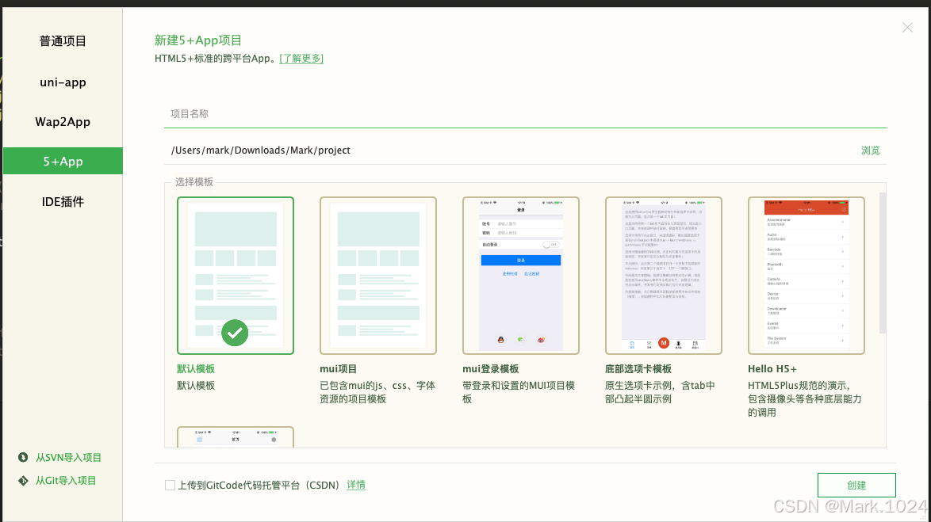Click the 创建 button to create project
This screenshot has height=522, width=931.
click(856, 485)
